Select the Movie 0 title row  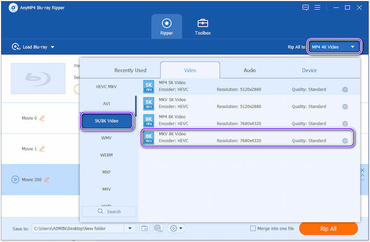click(40, 118)
